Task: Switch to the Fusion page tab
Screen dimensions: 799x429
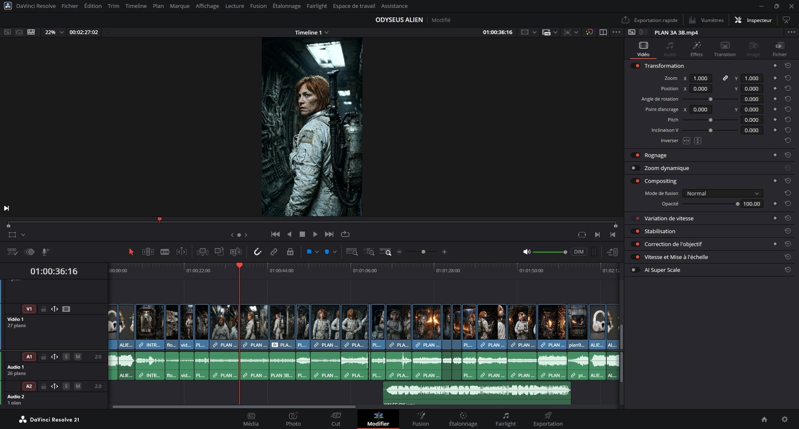Action: tap(420, 419)
